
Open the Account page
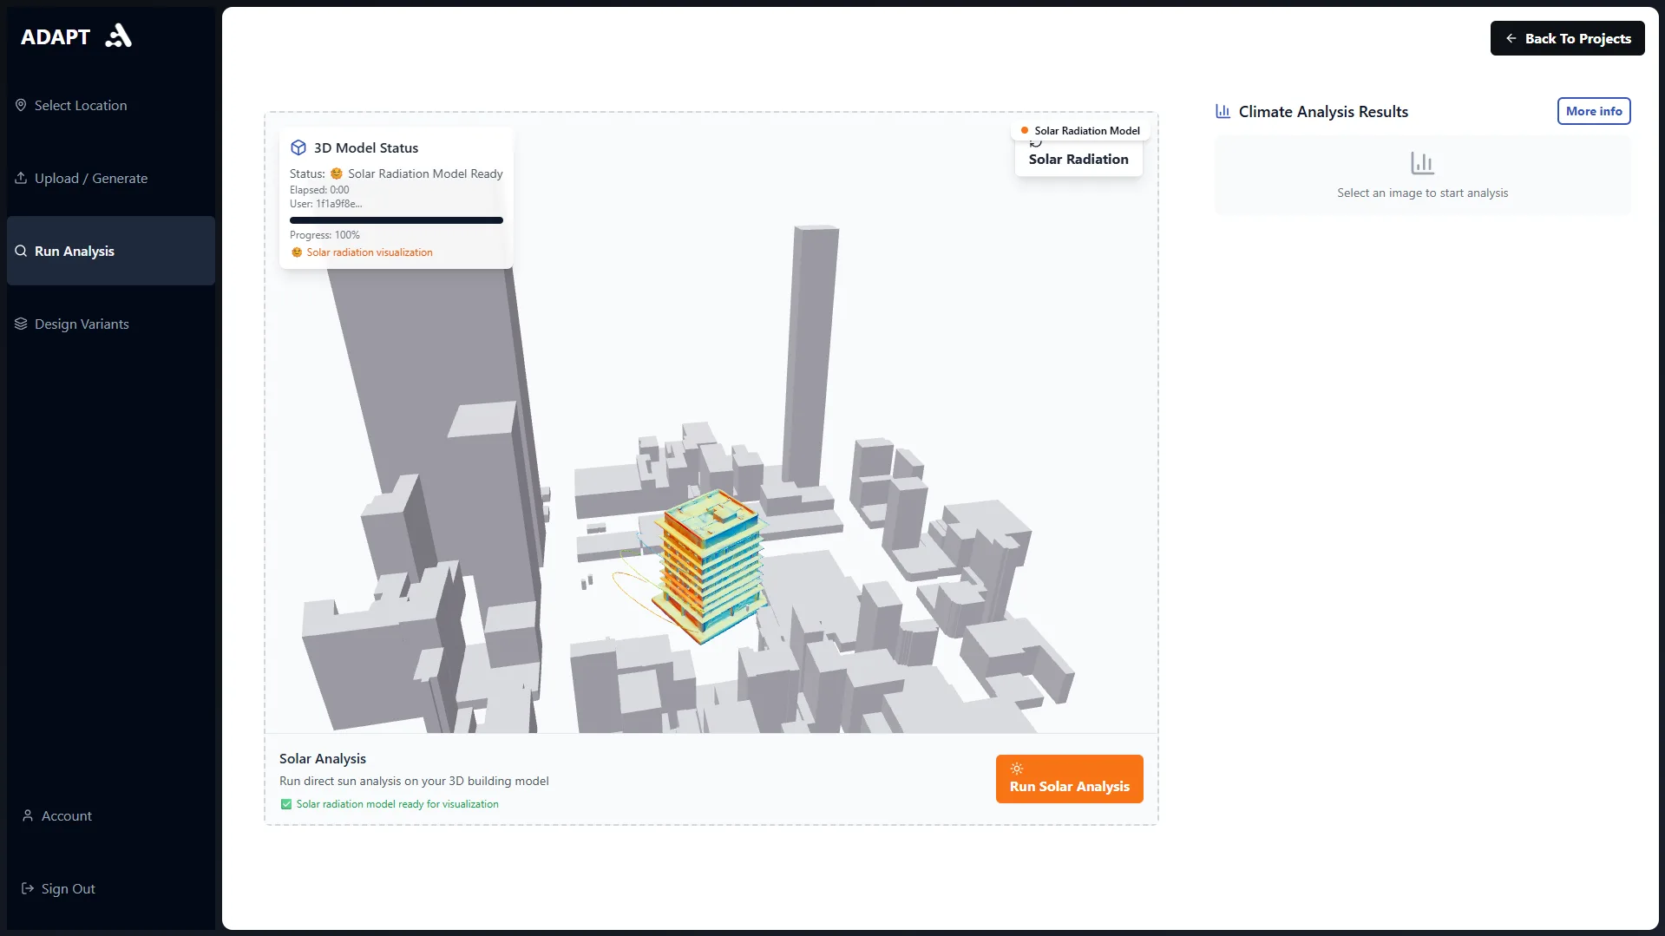pos(111,815)
